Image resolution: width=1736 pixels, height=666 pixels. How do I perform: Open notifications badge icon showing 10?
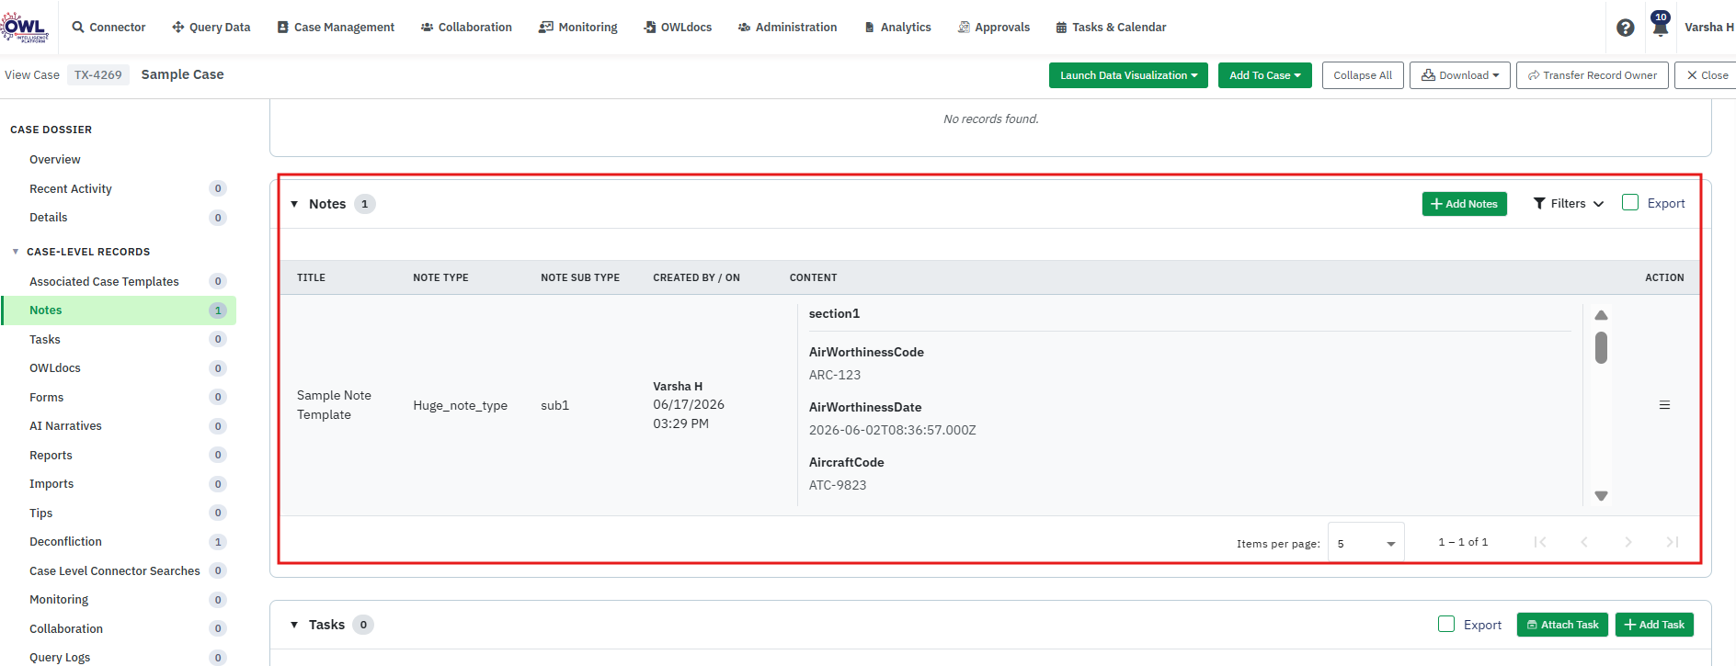pos(1660,25)
